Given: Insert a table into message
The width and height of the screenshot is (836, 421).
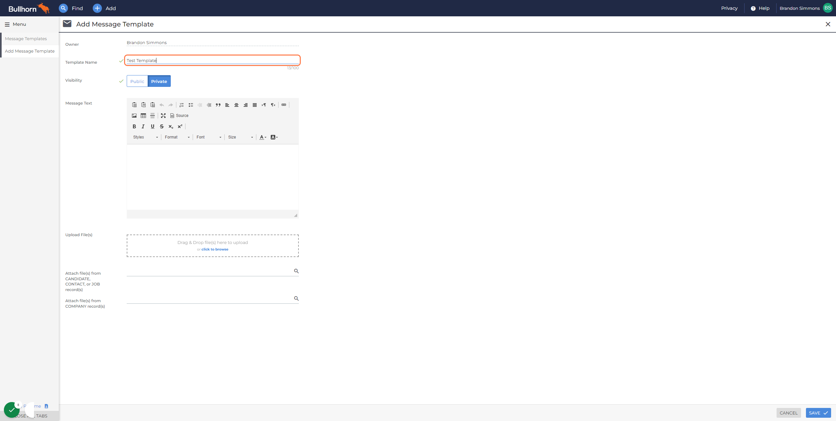Looking at the screenshot, I should [143, 116].
